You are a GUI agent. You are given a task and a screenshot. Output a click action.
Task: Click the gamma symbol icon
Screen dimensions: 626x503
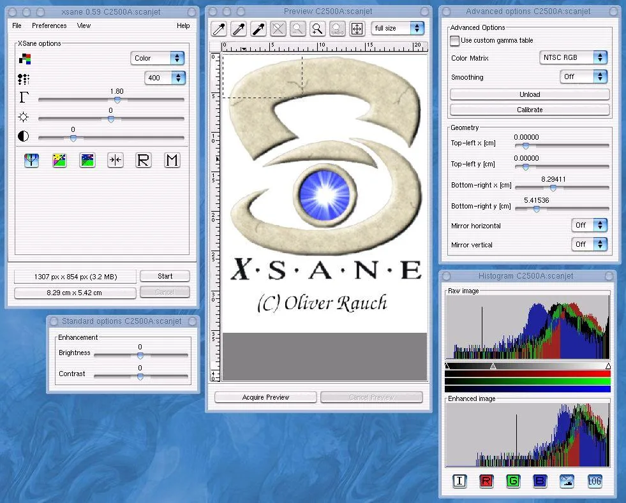(x=24, y=97)
